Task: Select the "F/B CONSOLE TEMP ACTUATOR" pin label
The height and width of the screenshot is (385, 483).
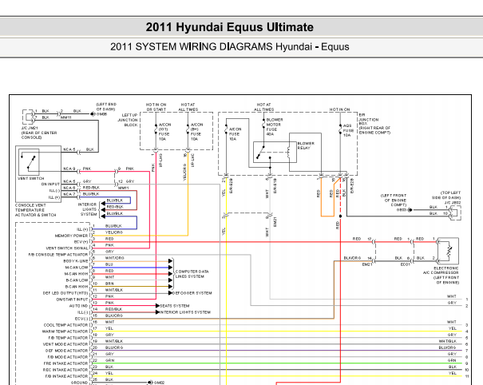Action: click(x=58, y=255)
